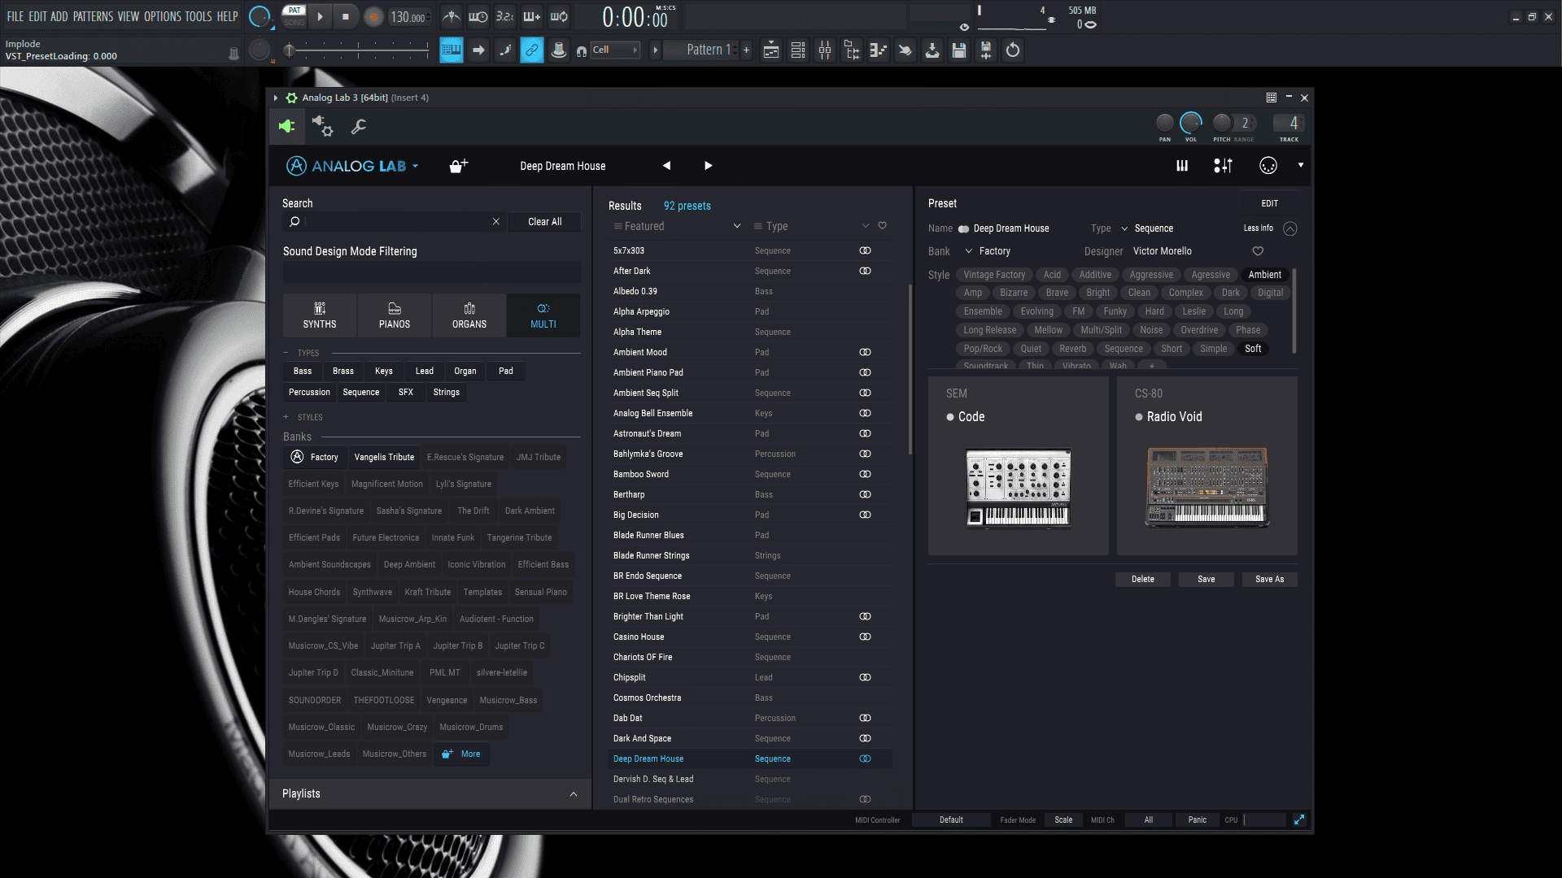
Task: Click the Save As button
Action: click(1269, 580)
